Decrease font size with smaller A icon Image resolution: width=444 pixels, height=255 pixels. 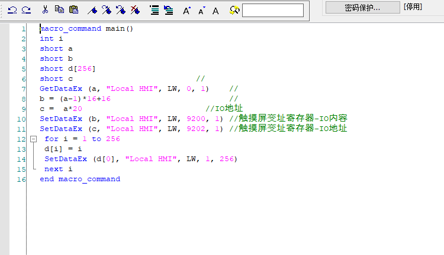201,10
